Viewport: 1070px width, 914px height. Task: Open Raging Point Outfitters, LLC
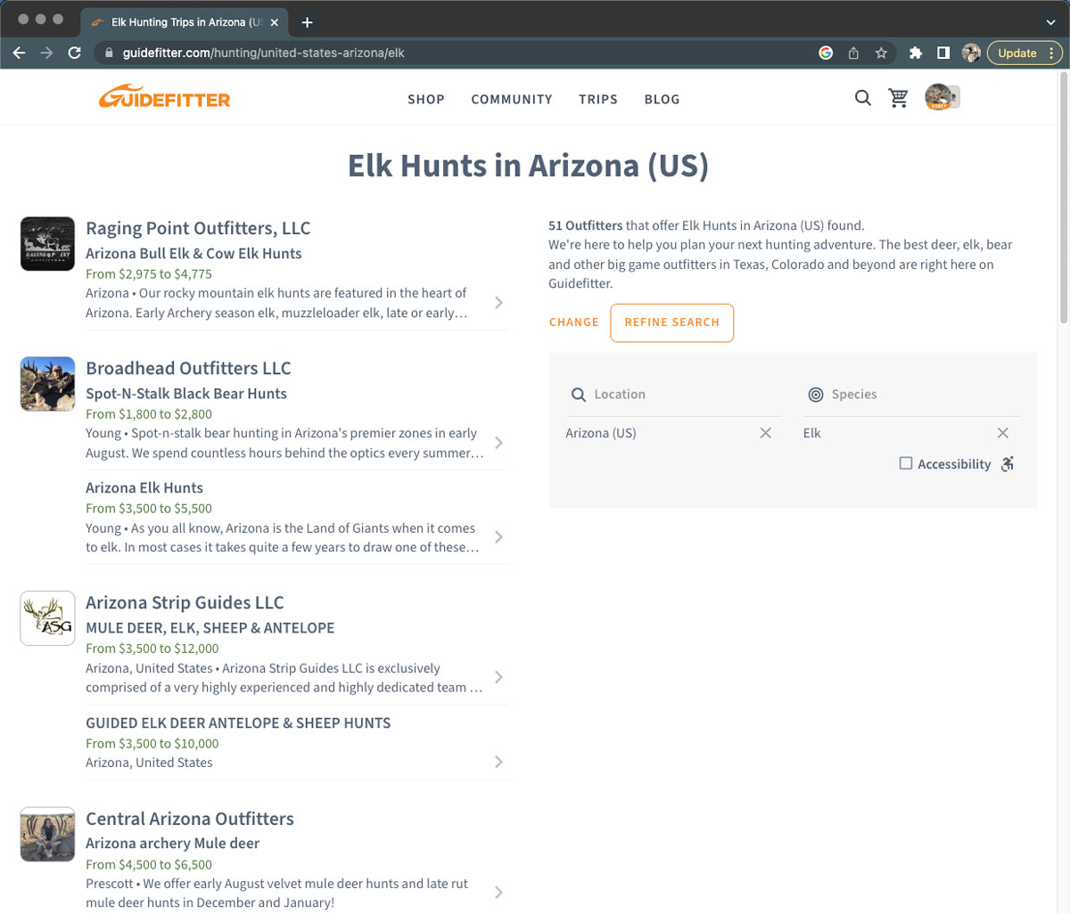[x=198, y=228]
